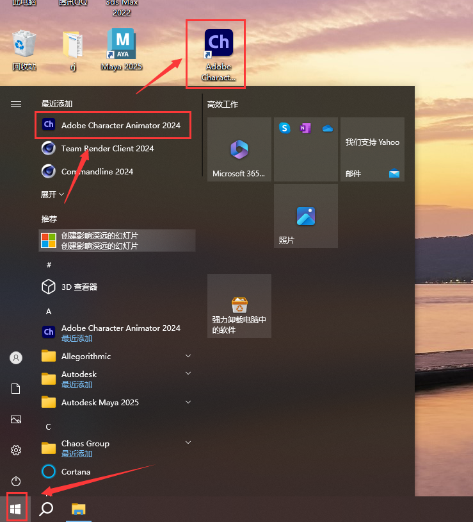Open the Recycle Bin on desktop
The height and width of the screenshot is (522, 473).
[24, 50]
